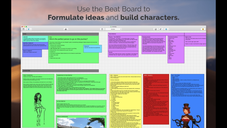Select the blue Research note card
Image resolution: width=227 pixels, height=128 pixels.
click(x=93, y=49)
